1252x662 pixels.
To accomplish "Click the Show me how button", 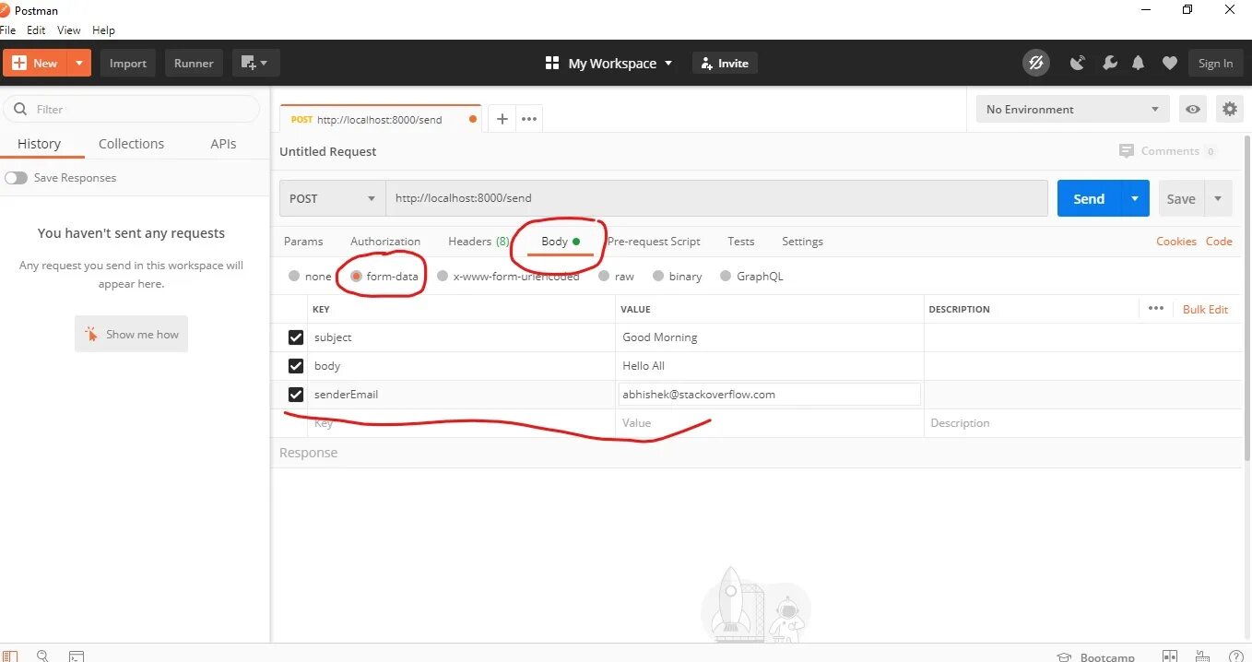I will pos(131,334).
